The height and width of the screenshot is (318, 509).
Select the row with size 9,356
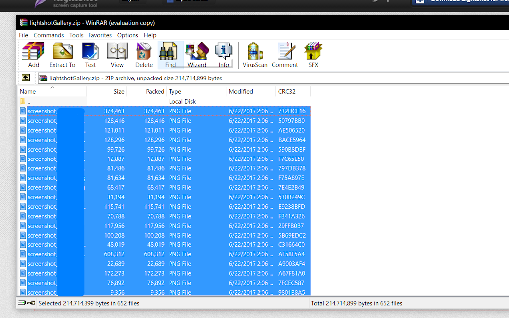[164, 292]
